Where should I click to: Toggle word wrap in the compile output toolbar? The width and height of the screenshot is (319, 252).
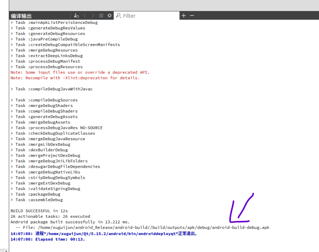click(x=76, y=15)
